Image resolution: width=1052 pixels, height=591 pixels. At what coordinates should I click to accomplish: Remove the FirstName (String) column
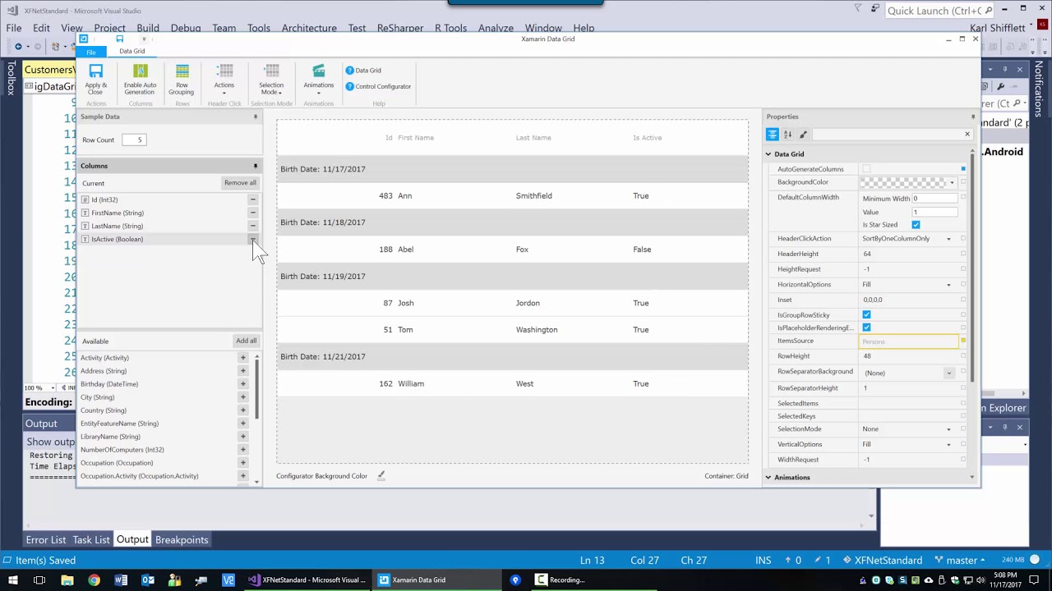pyautogui.click(x=252, y=213)
